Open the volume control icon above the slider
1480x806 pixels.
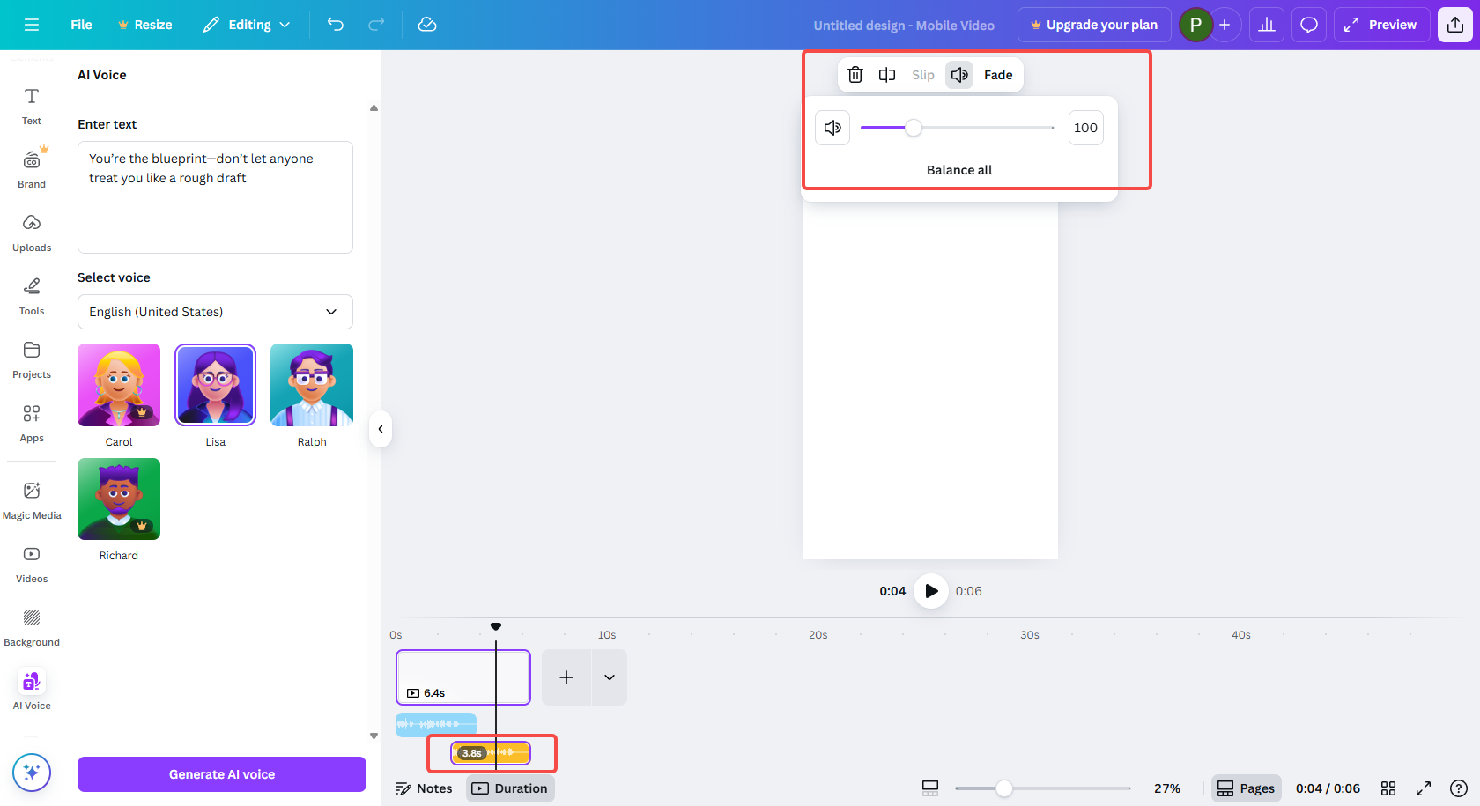pyautogui.click(x=832, y=127)
